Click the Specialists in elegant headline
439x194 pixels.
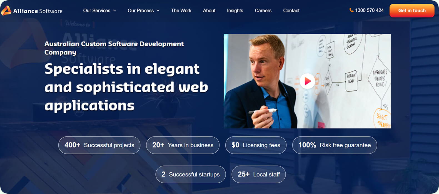point(126,87)
